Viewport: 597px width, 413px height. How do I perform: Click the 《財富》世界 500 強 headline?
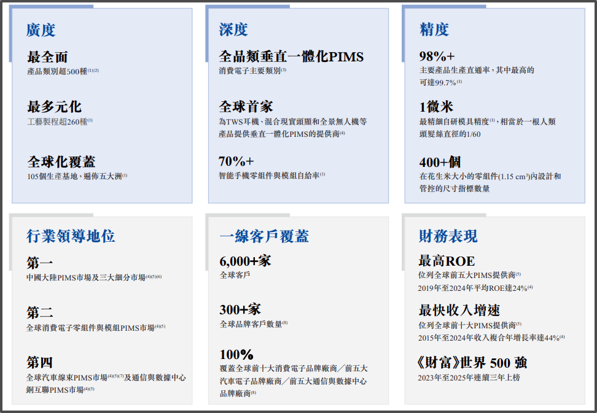472,363
